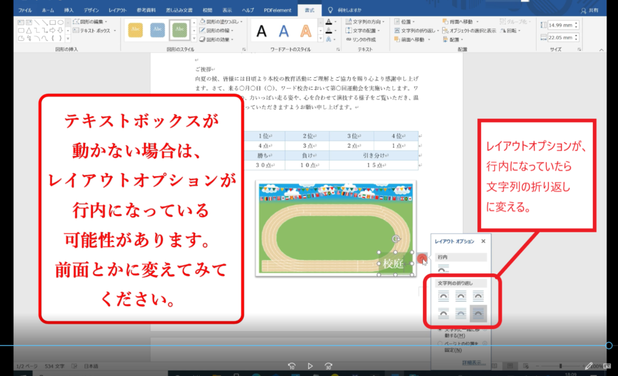This screenshot has width=618, height=376.
Task: Pick the square text wrapping icon
Action: pyautogui.click(x=444, y=295)
